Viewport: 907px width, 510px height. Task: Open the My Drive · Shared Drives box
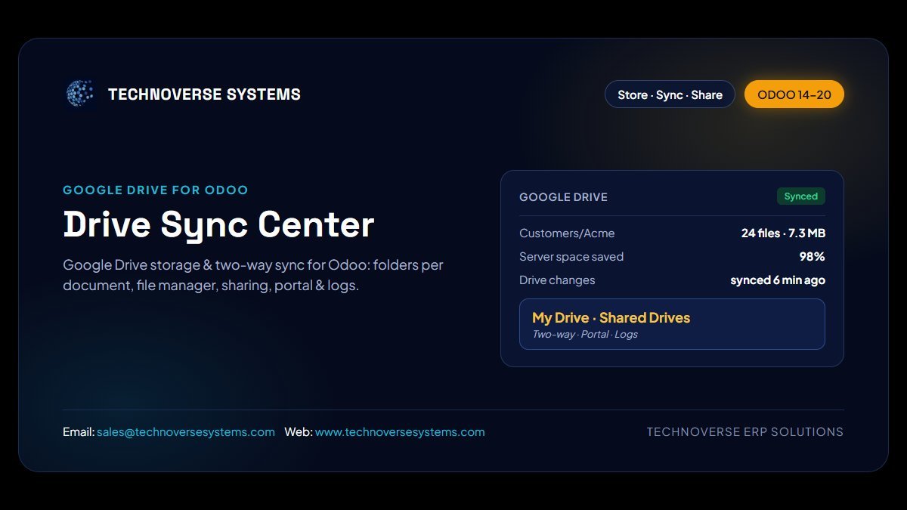coord(672,324)
